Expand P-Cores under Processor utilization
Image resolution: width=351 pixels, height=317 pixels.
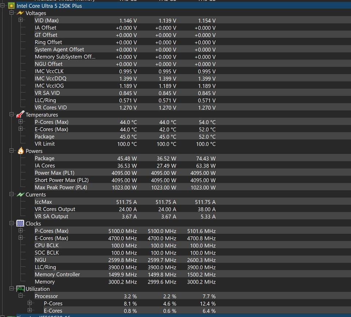[30, 303]
